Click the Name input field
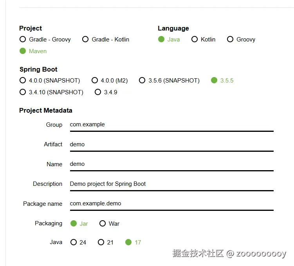This screenshot has height=266, width=294. click(x=171, y=164)
